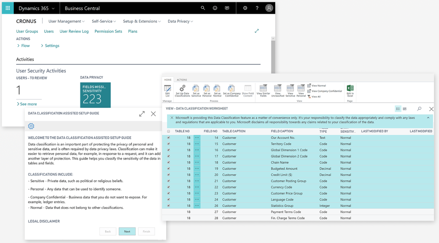Open User Review Log page
The height and width of the screenshot is (243, 439).
tap(74, 31)
